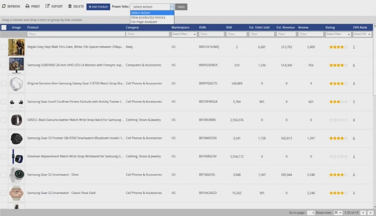Sort by the OPA Rank column header
Screen dimensions: 376x216
coord(360,27)
